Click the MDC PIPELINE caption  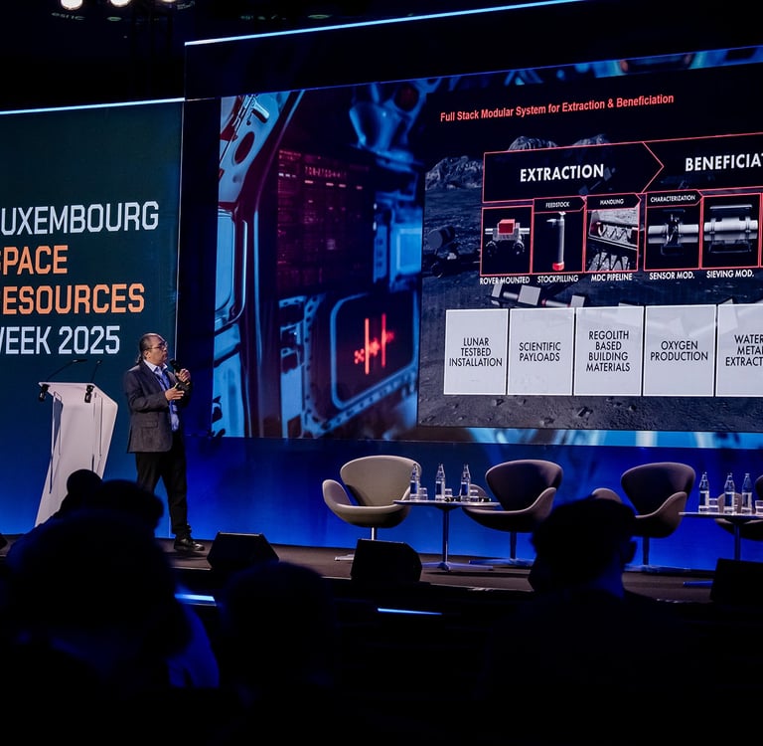coord(612,277)
